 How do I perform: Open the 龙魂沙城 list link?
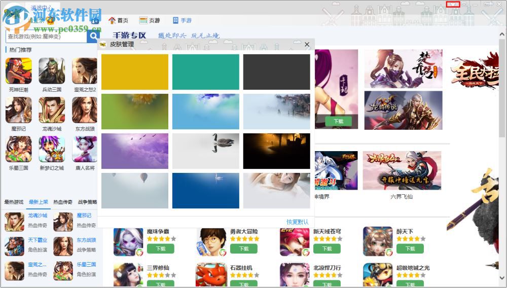click(38, 215)
